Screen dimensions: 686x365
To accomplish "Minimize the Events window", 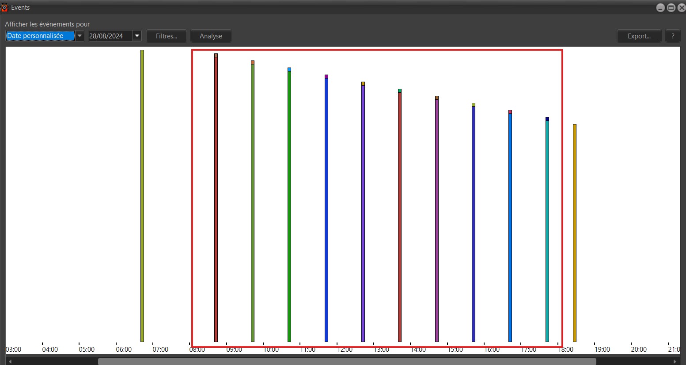I will (660, 8).
